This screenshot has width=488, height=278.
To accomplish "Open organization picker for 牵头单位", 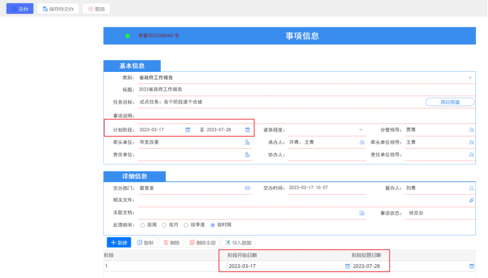I will [x=247, y=142].
